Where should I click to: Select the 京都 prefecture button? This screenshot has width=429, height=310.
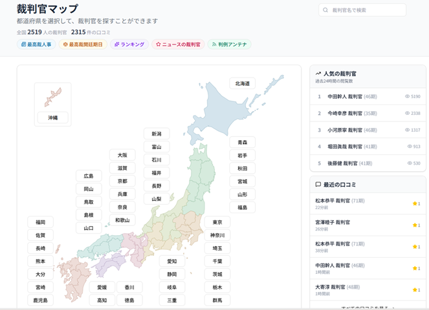pyautogui.click(x=122, y=181)
